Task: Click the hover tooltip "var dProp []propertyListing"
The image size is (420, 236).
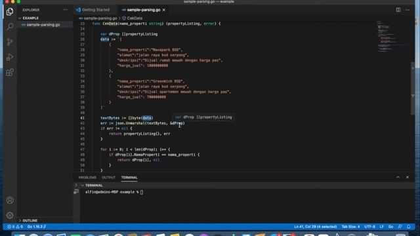Action: pos(203,117)
